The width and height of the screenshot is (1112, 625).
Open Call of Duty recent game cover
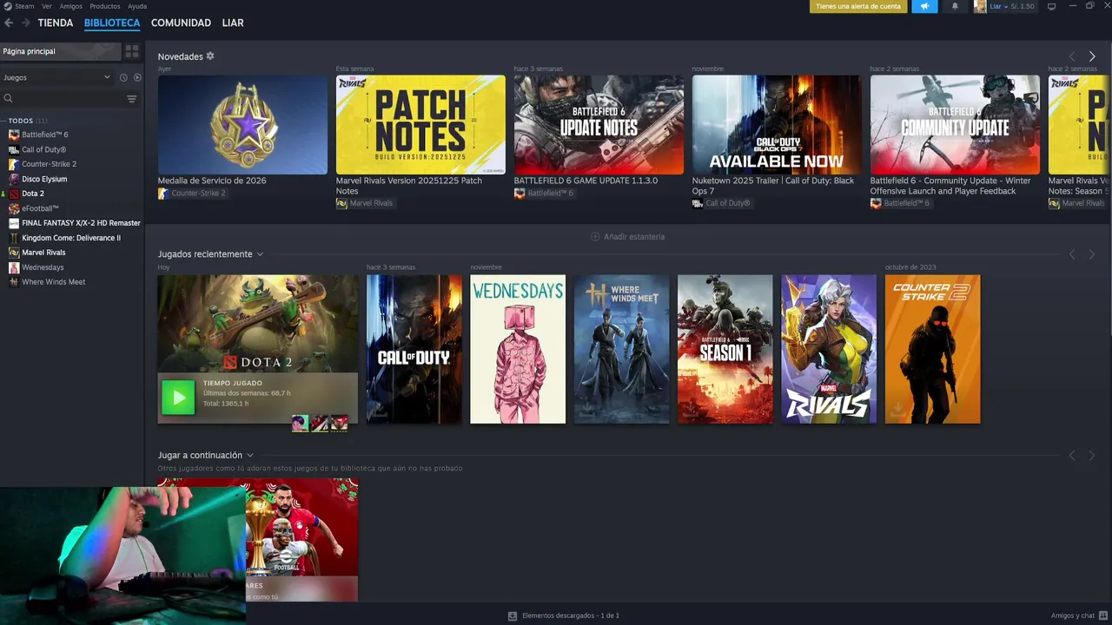[x=414, y=349]
